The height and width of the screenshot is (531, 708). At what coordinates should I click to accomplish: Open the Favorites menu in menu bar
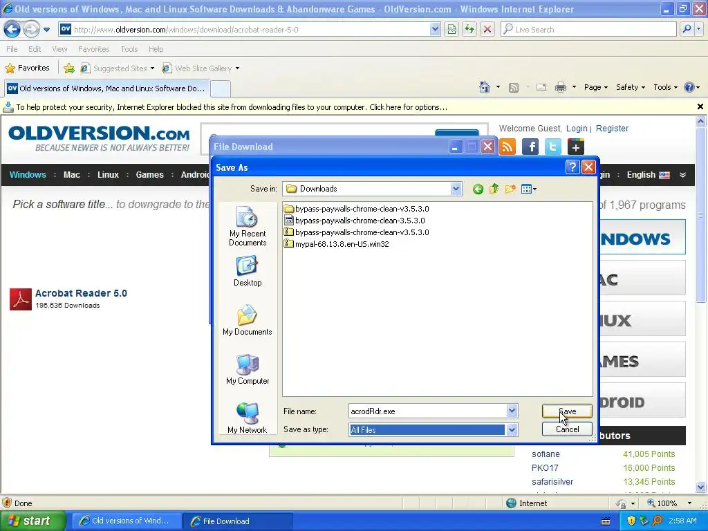tap(93, 49)
